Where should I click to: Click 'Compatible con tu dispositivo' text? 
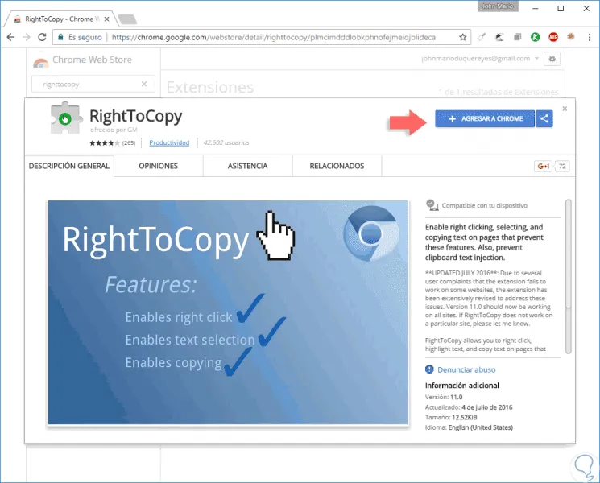point(485,205)
